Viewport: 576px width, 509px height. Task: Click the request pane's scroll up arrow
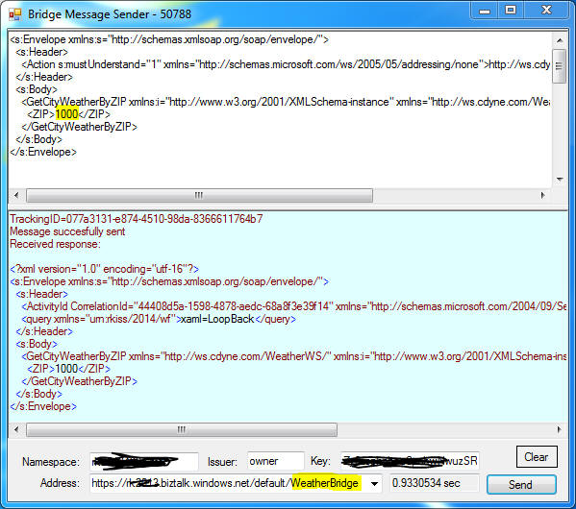[x=560, y=40]
